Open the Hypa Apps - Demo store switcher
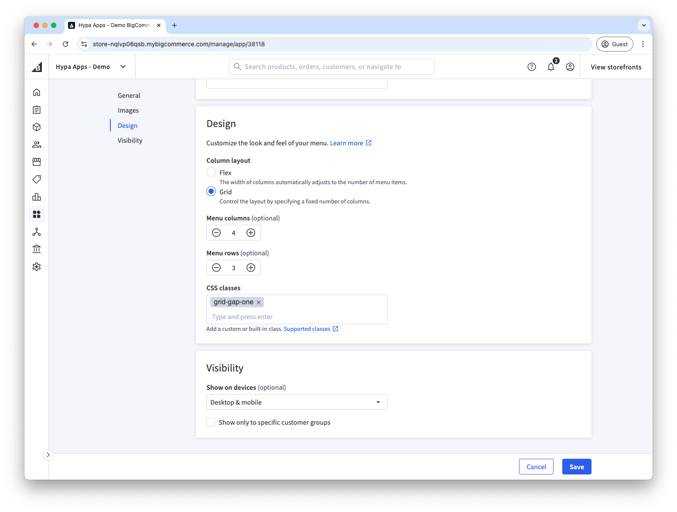 click(91, 67)
